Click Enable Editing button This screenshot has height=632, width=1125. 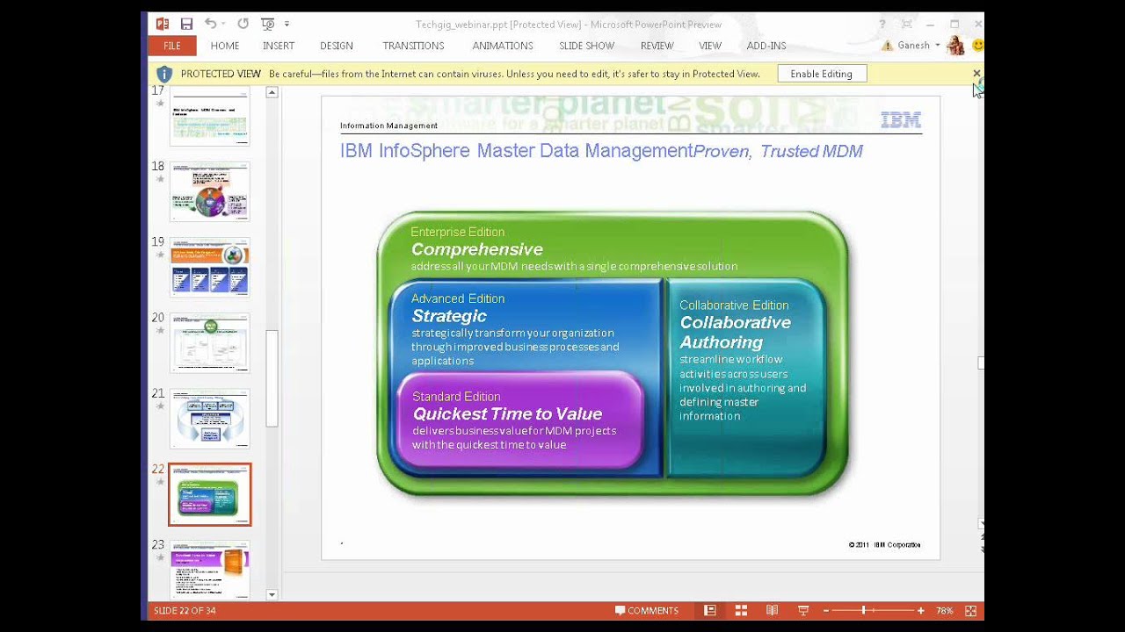tap(821, 74)
